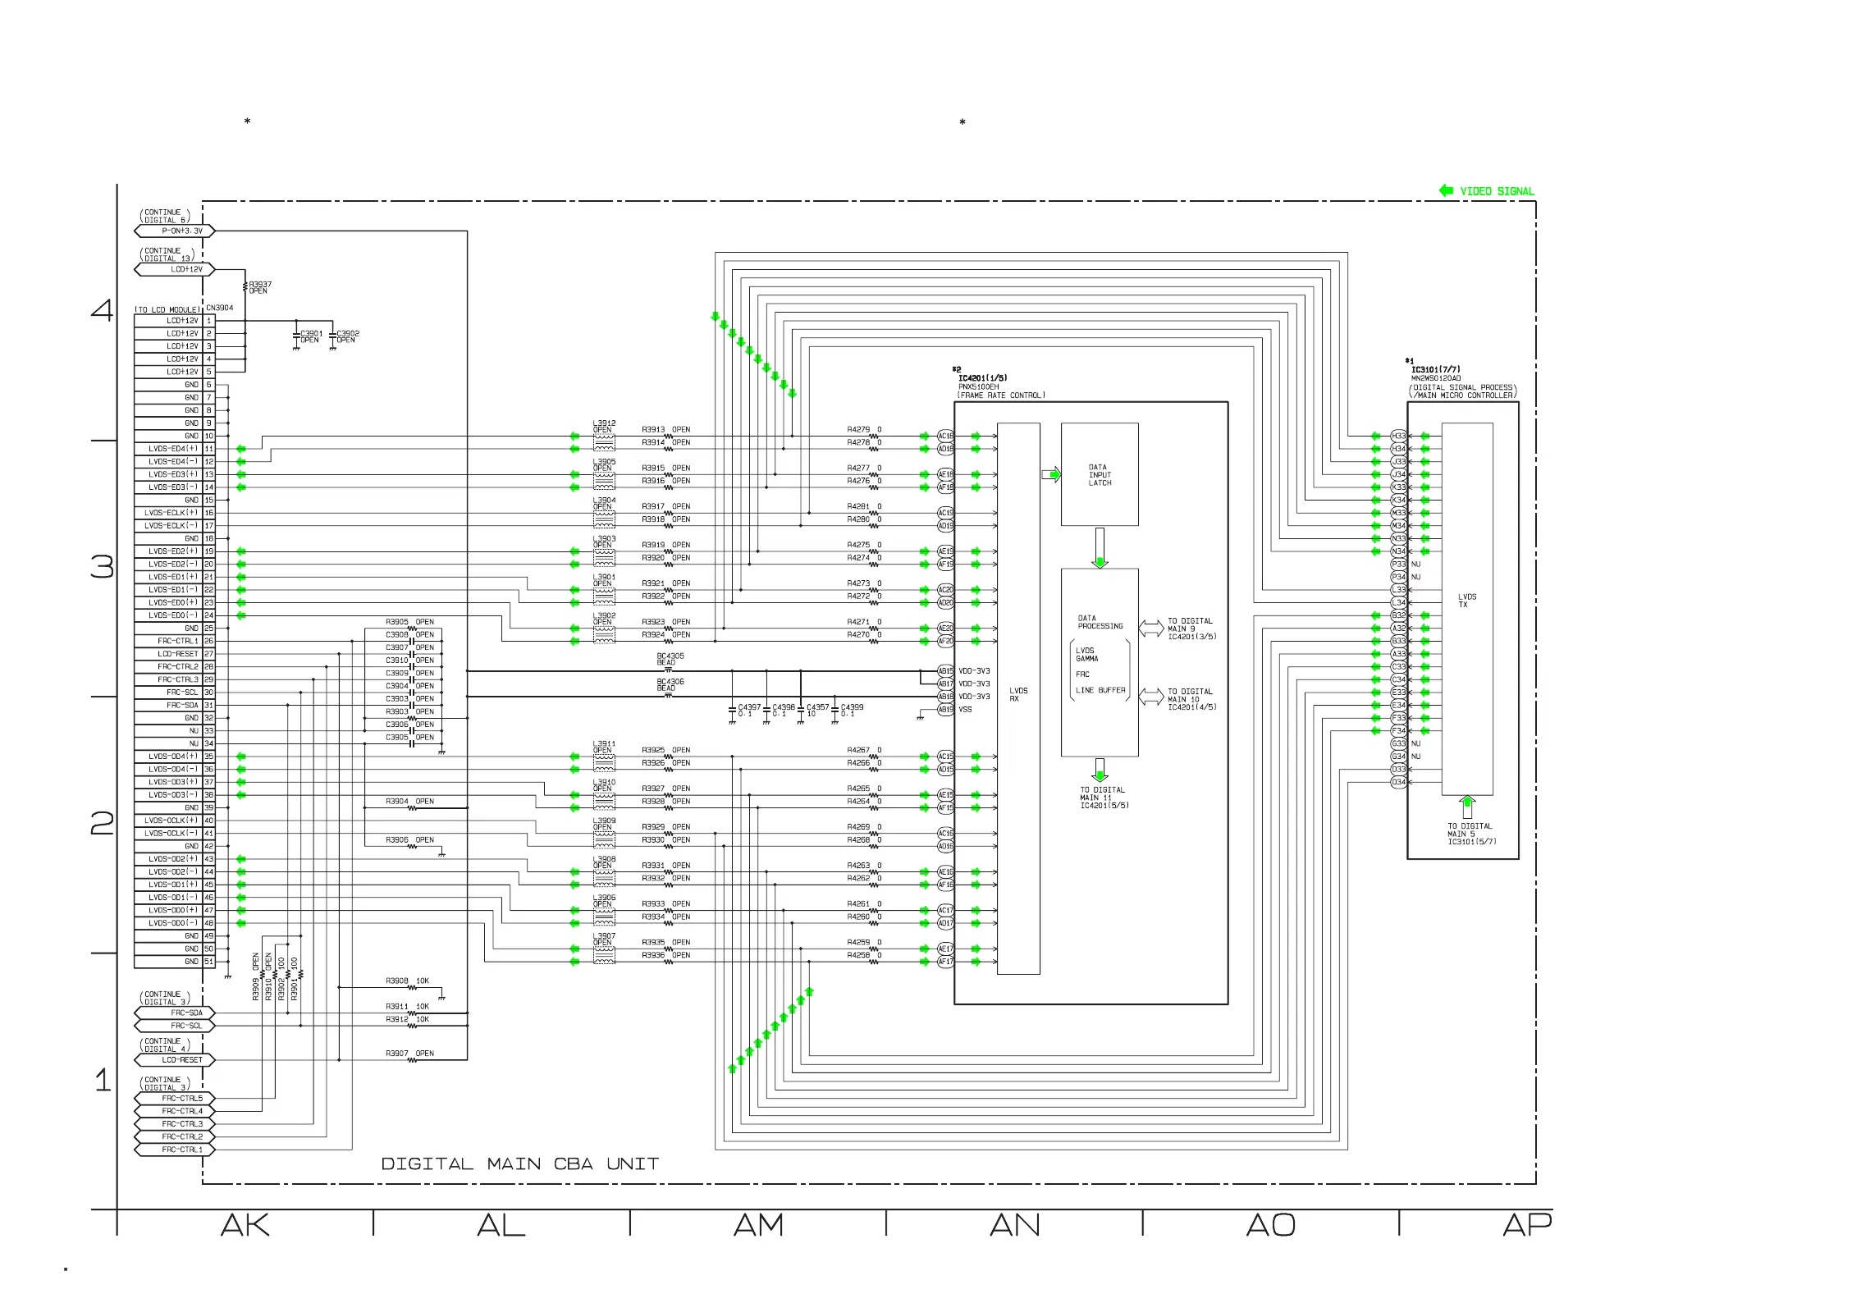Click the up arrow above TO DIGITAL MAIN 5

(1467, 807)
